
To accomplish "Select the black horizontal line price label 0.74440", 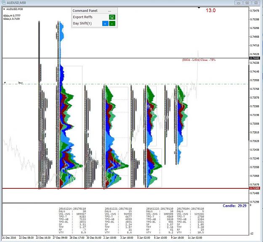I will 255,58.
